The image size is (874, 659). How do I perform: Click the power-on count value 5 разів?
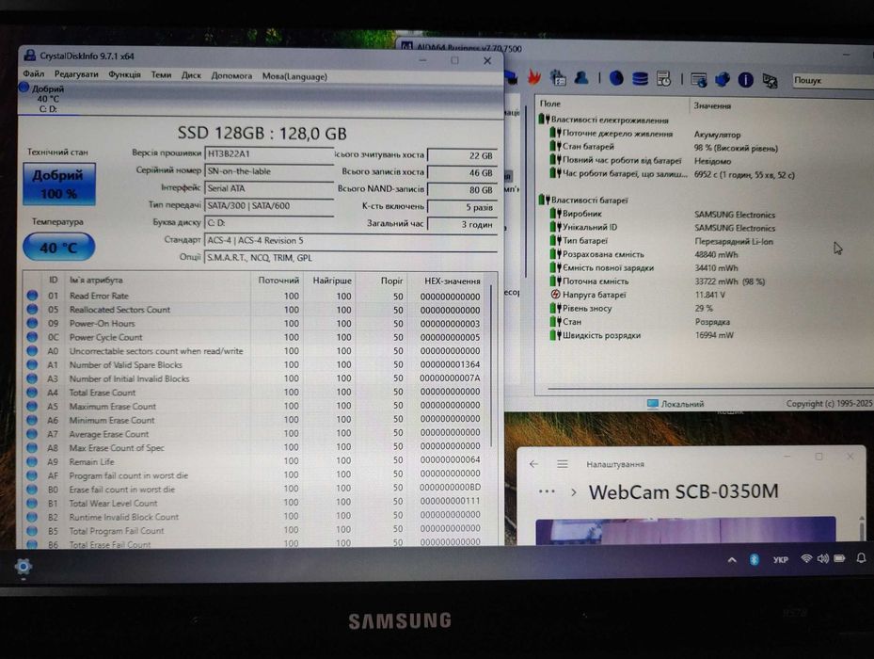pyautogui.click(x=462, y=207)
